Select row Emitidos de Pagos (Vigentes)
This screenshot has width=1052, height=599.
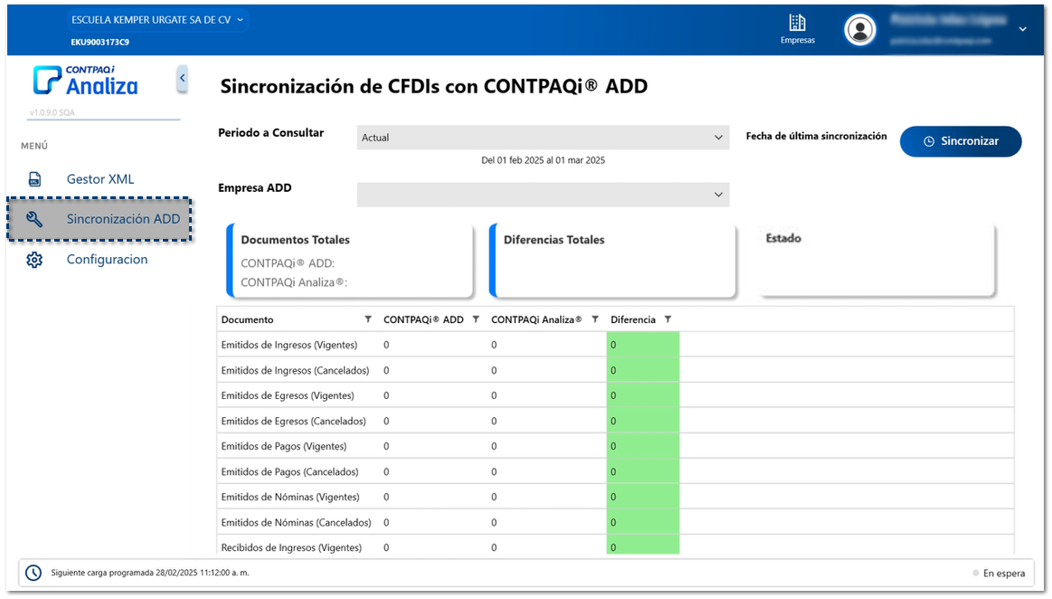point(615,446)
